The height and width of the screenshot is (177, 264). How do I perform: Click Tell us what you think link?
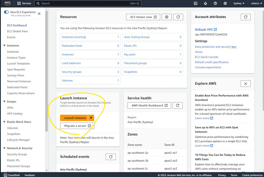click(x=21, y=16)
